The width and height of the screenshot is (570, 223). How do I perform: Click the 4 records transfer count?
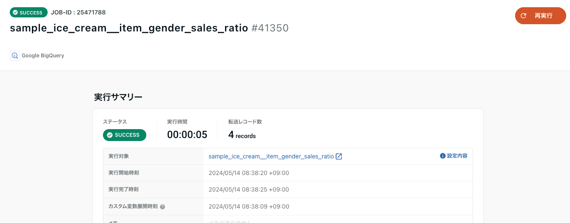coord(242,135)
